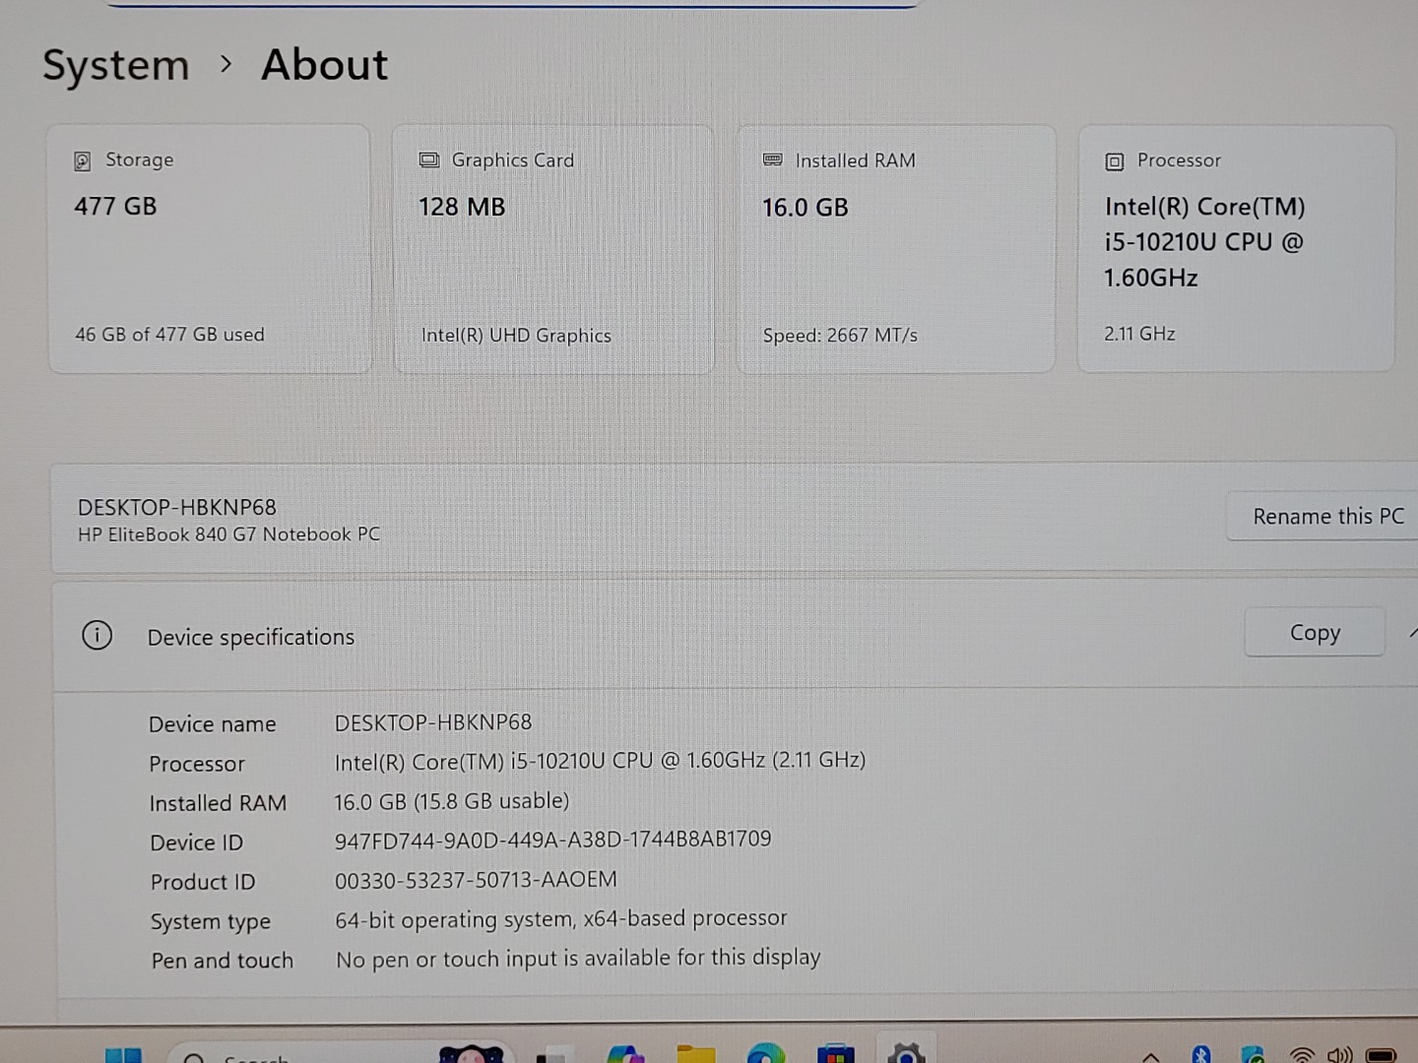The width and height of the screenshot is (1418, 1063).
Task: Copy the device specifications
Action: [x=1315, y=633]
